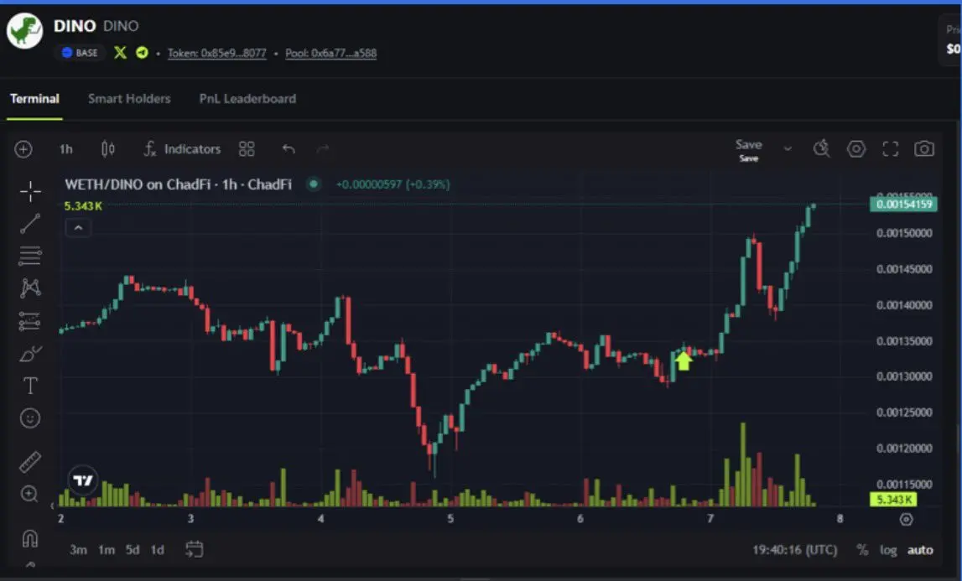Click the green market status dot

(314, 184)
